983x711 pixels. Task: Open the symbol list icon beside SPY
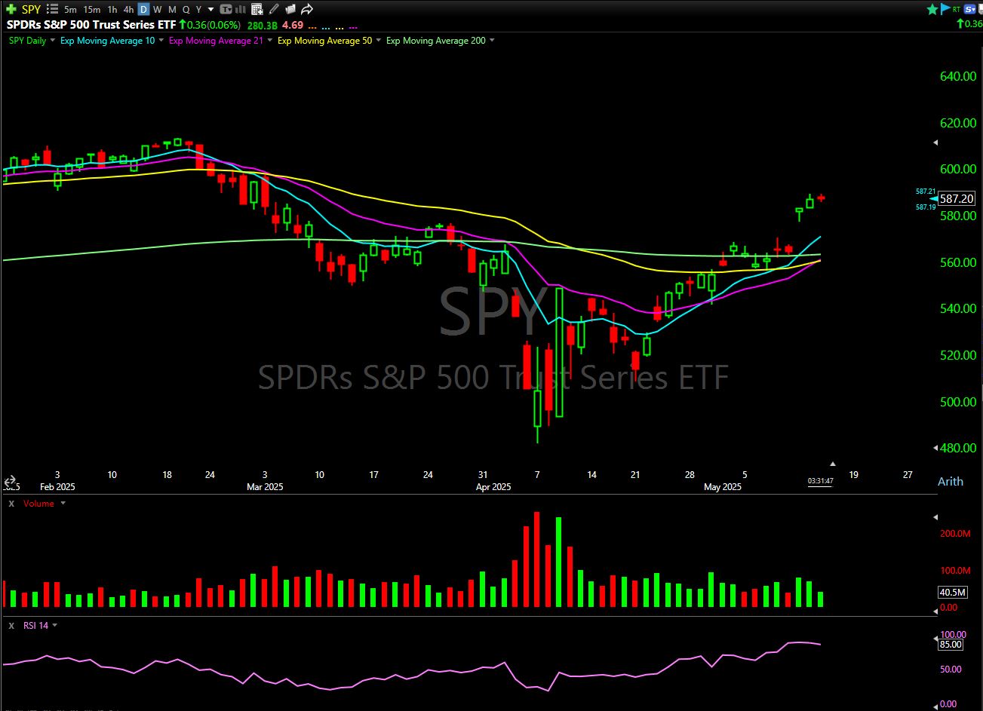click(x=53, y=9)
